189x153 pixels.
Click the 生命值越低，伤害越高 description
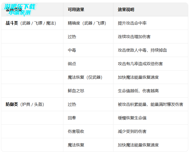tap(138, 91)
